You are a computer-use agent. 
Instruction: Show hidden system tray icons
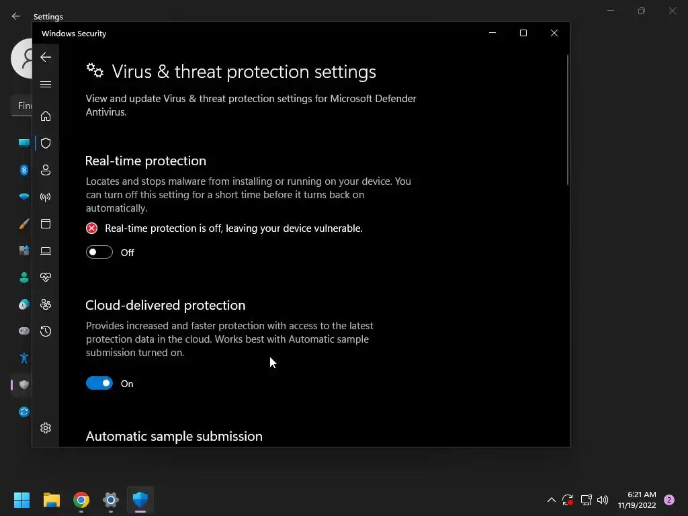coord(552,500)
